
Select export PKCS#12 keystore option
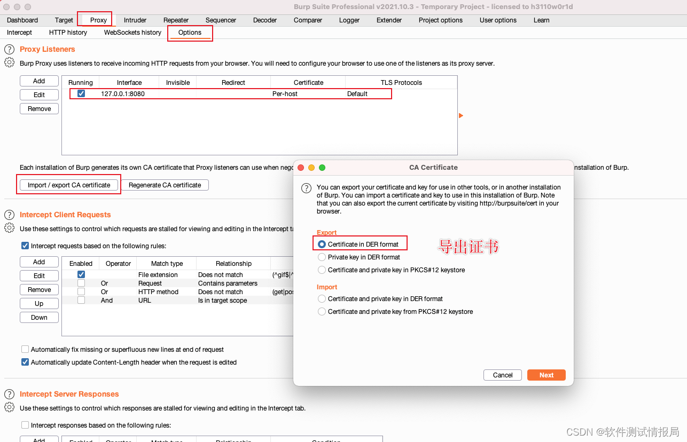tap(322, 270)
